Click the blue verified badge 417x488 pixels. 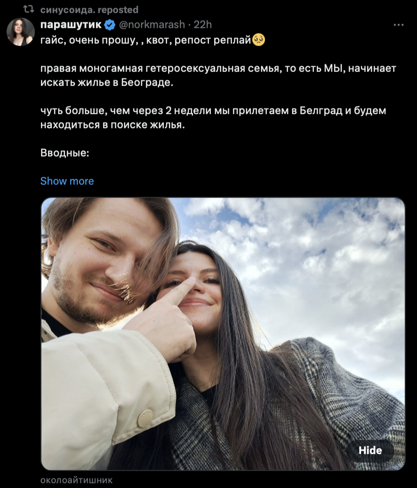pos(110,24)
